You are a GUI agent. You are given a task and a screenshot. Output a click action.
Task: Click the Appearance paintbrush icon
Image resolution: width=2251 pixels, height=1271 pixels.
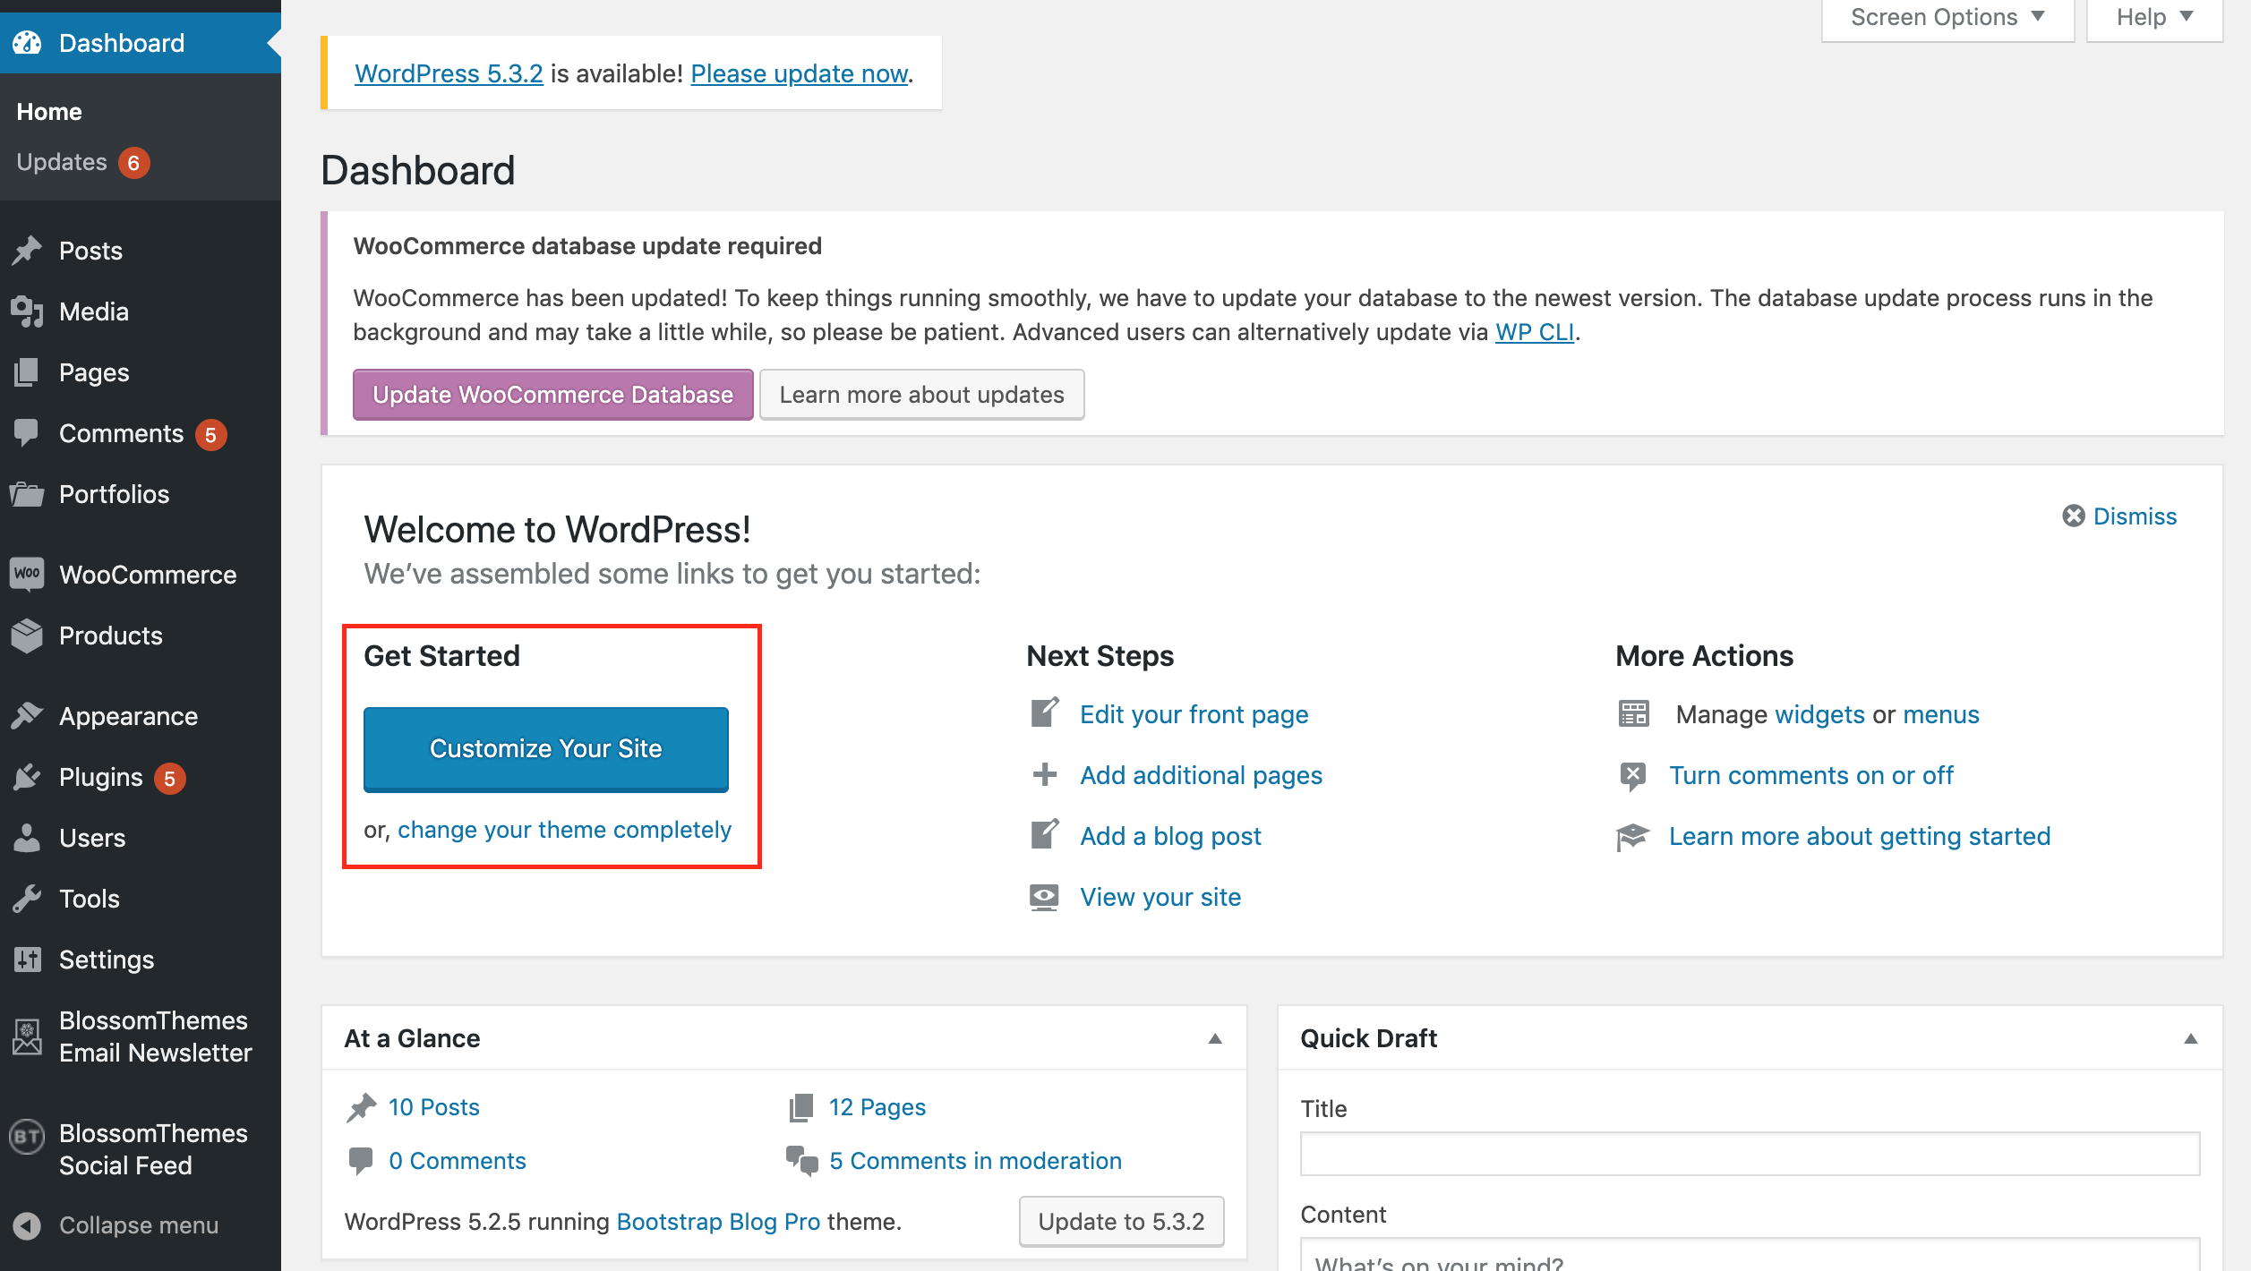[27, 715]
